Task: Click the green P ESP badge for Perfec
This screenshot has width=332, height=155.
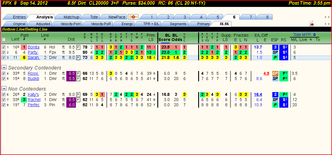Action: (275, 105)
